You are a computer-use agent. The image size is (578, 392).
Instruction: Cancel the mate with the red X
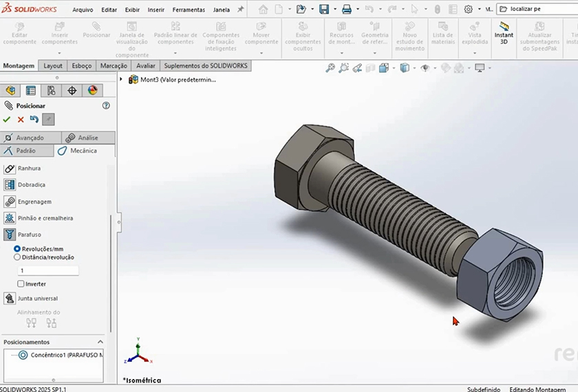21,120
